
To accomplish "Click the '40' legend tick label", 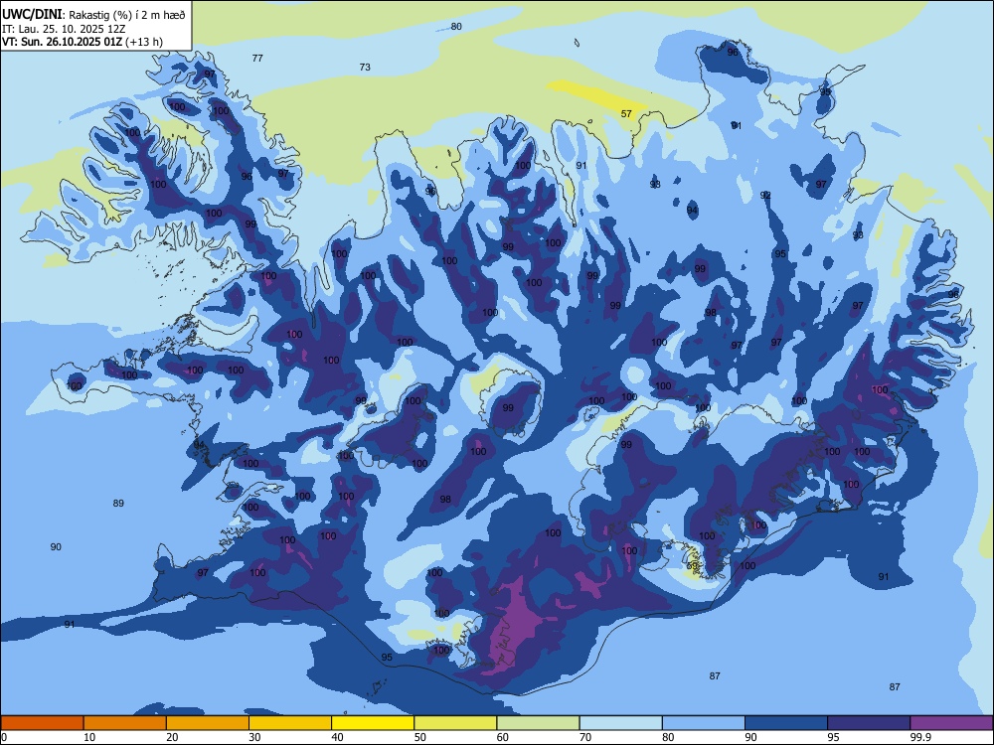I will [337, 737].
